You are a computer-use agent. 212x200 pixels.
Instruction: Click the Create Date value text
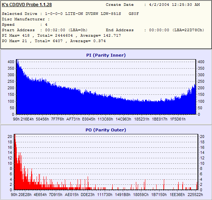click(174, 5)
